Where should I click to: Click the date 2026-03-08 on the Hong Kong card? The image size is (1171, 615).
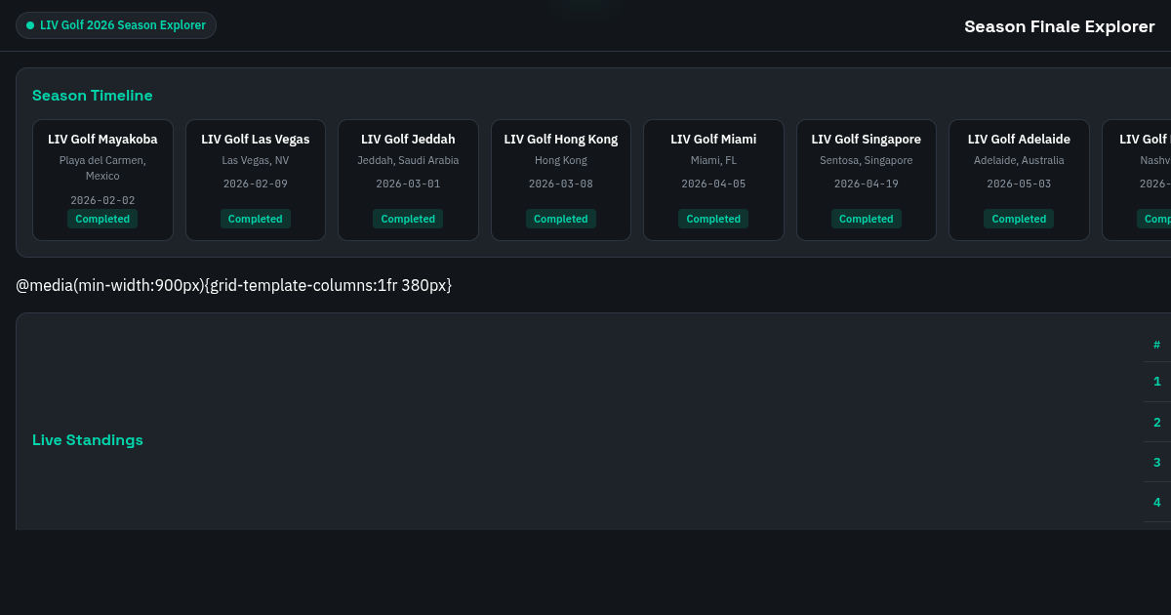pyautogui.click(x=561, y=184)
